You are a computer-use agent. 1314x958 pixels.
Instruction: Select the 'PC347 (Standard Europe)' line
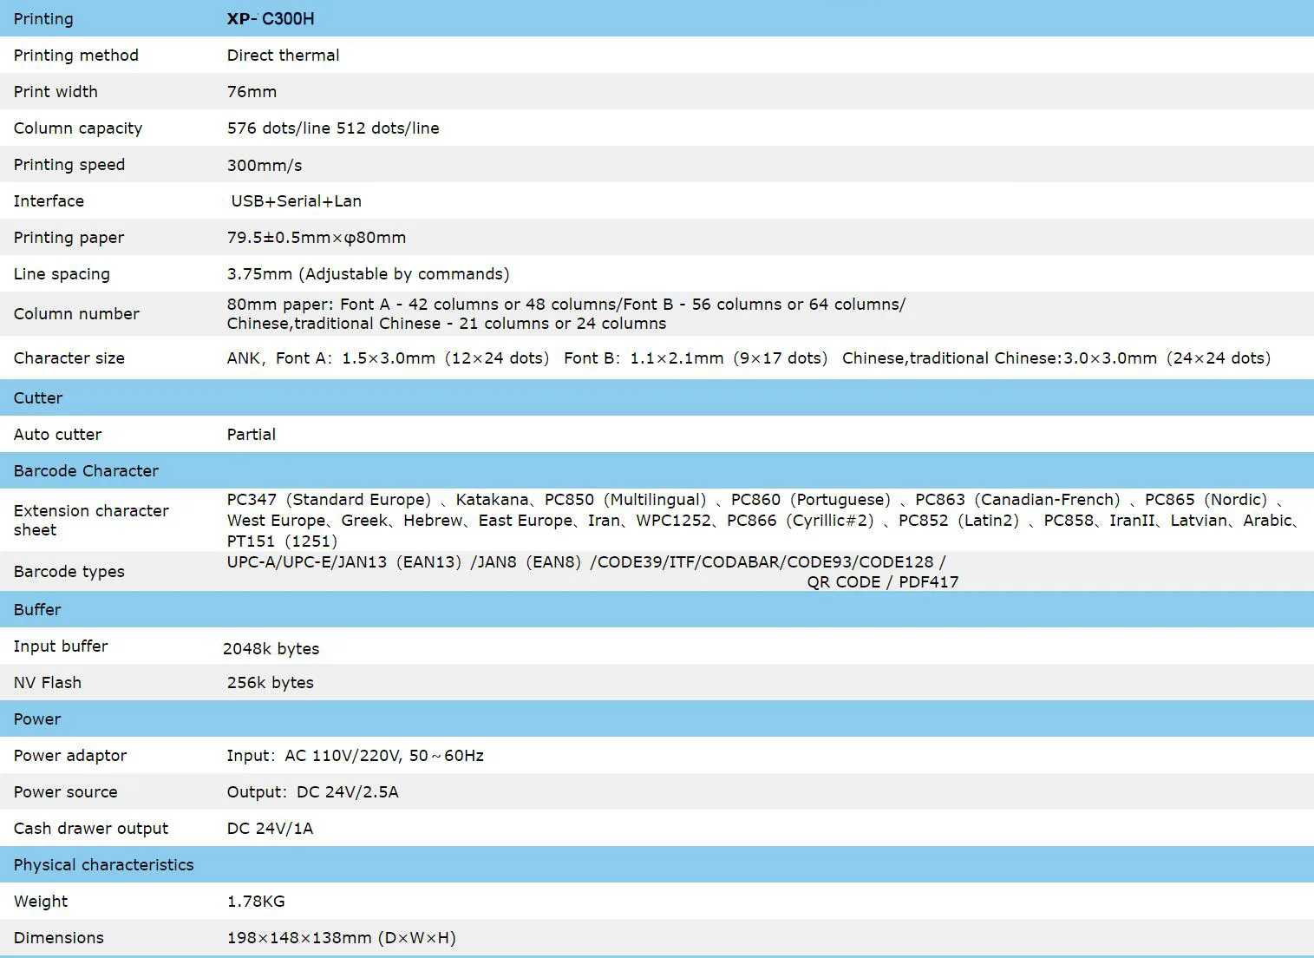click(x=755, y=500)
